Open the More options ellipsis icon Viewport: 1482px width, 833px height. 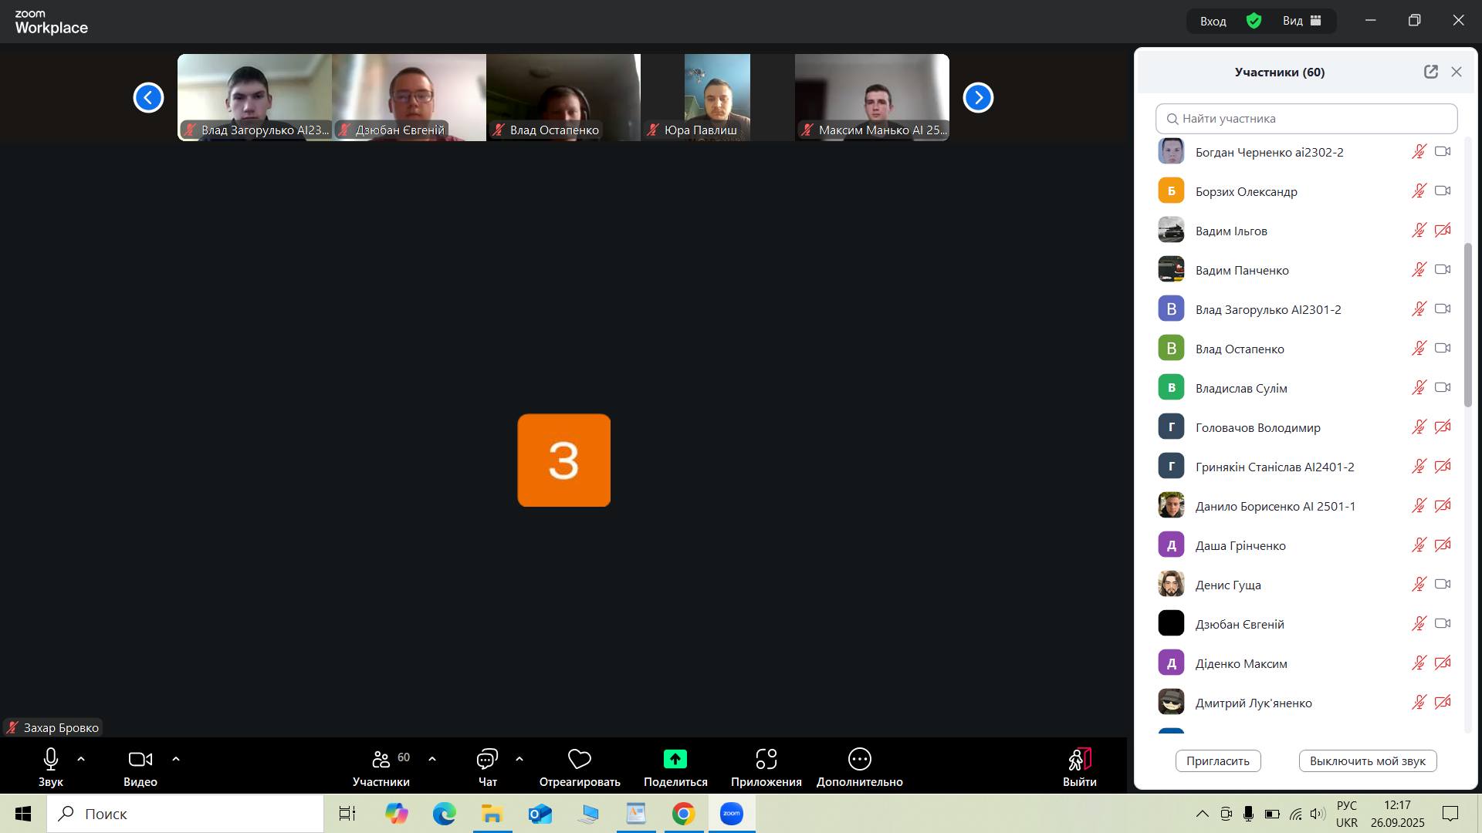859,760
